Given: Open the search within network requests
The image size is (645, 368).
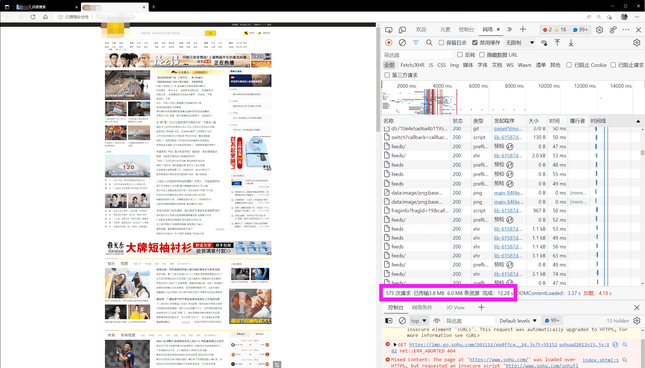Looking at the screenshot, I should pyautogui.click(x=429, y=43).
